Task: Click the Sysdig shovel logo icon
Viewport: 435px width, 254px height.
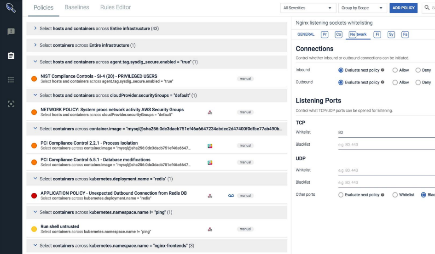Action: tap(11, 8)
